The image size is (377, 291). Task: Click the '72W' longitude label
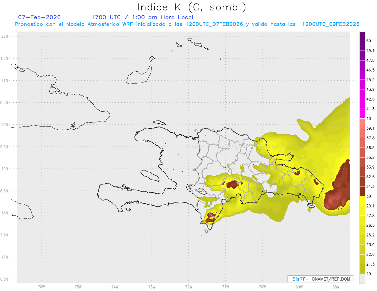point(188,287)
